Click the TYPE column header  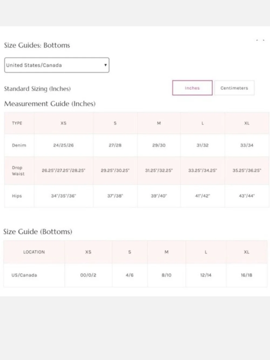click(17, 123)
